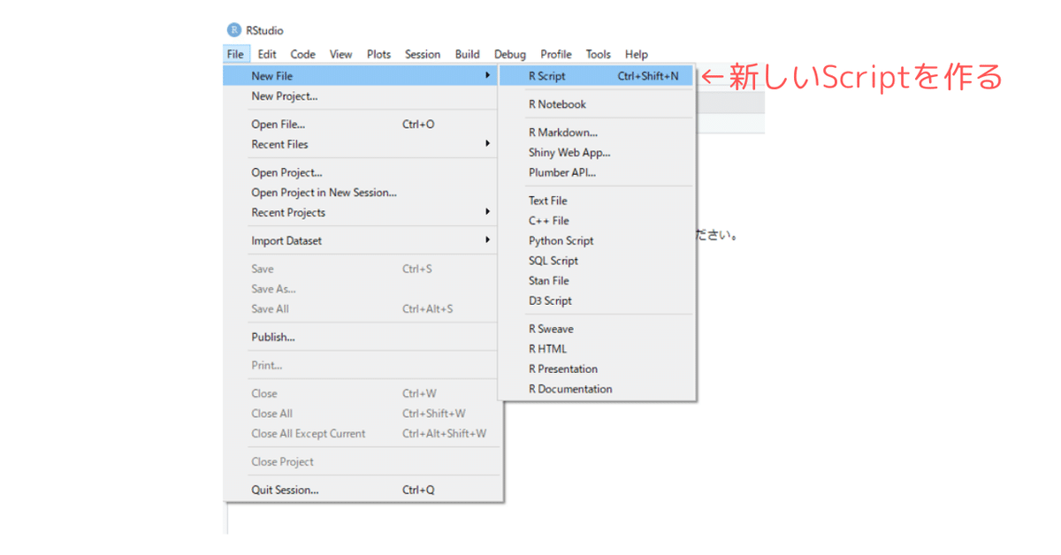Expand the Recent Files submenu arrow
Screen dimensions: 1061x555
point(487,144)
